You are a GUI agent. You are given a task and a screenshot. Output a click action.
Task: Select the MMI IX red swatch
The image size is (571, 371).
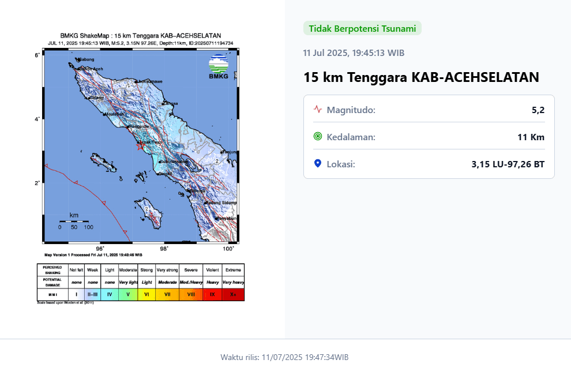(x=212, y=294)
